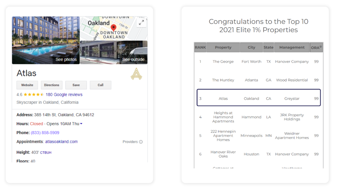Viewport: 340px width, 192px height.
Task: Expand the hours dropdown arrow
Action: pyautogui.click(x=81, y=124)
